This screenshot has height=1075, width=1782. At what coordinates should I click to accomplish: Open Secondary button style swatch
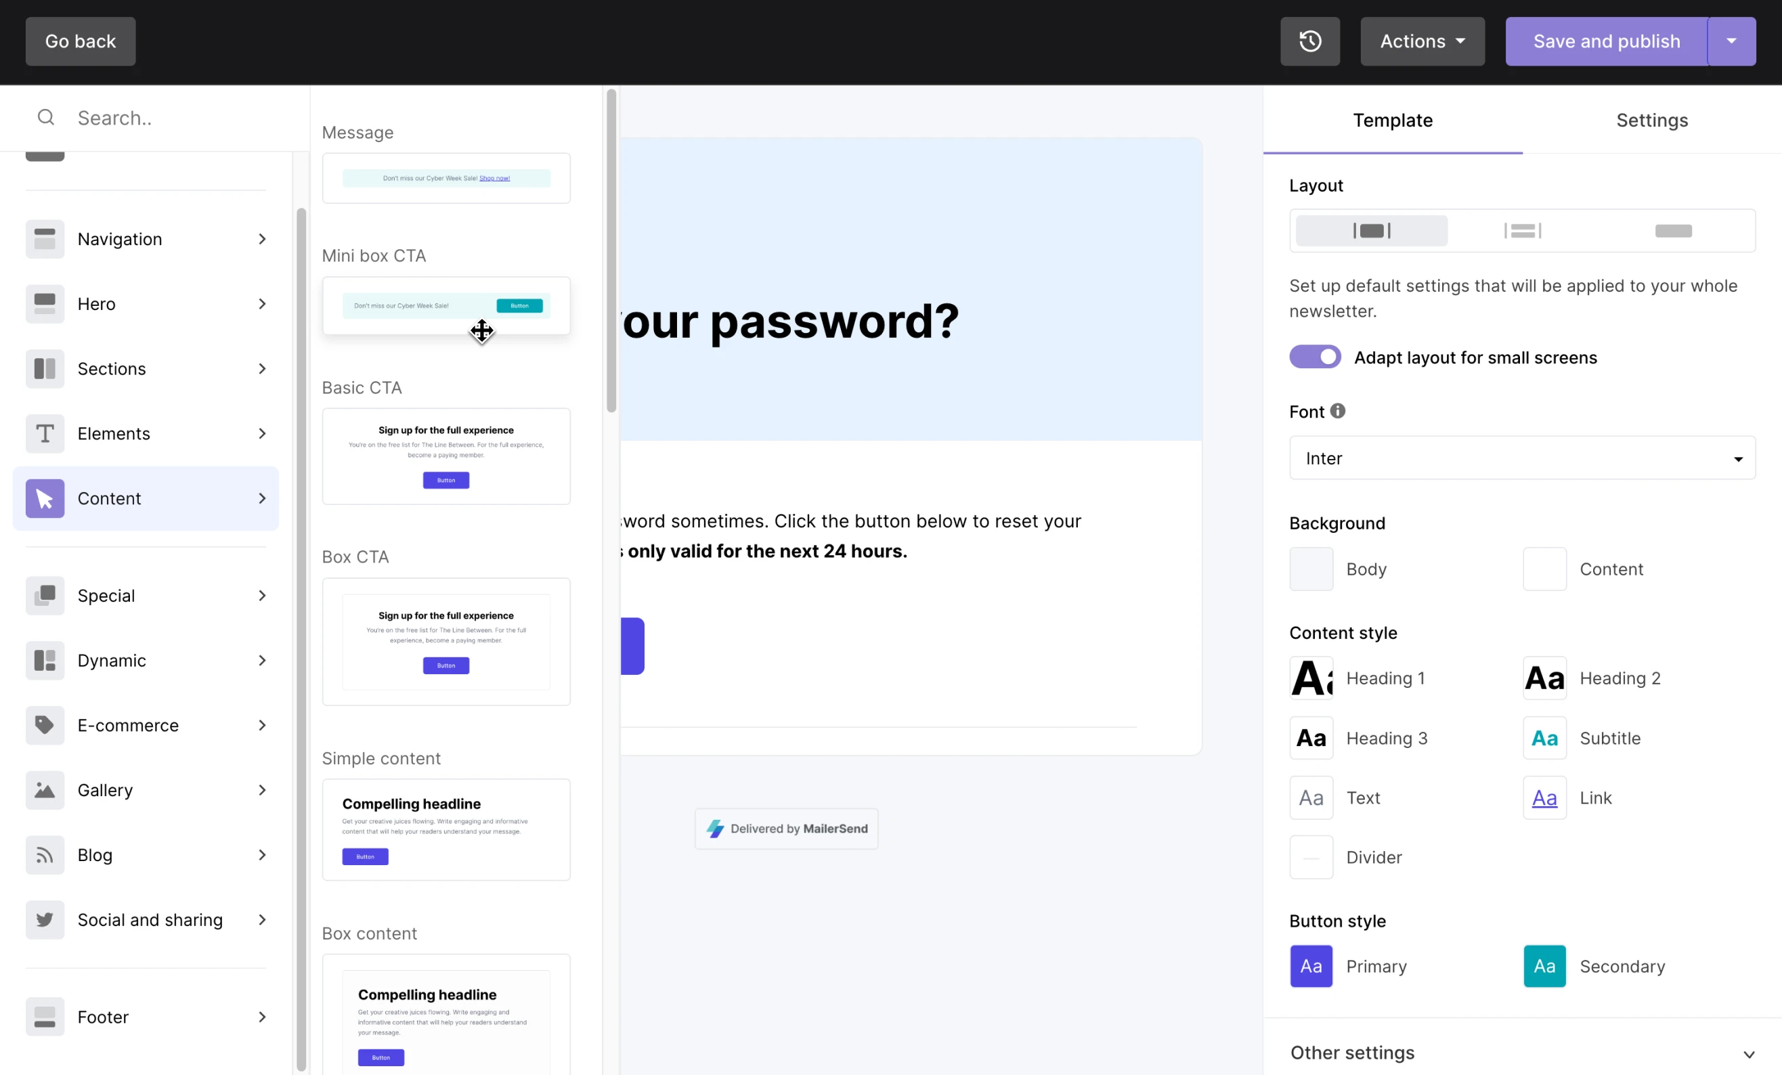pyautogui.click(x=1545, y=967)
